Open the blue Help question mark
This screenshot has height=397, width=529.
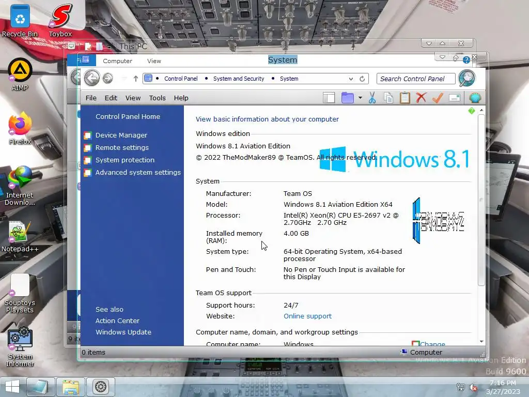point(466,60)
